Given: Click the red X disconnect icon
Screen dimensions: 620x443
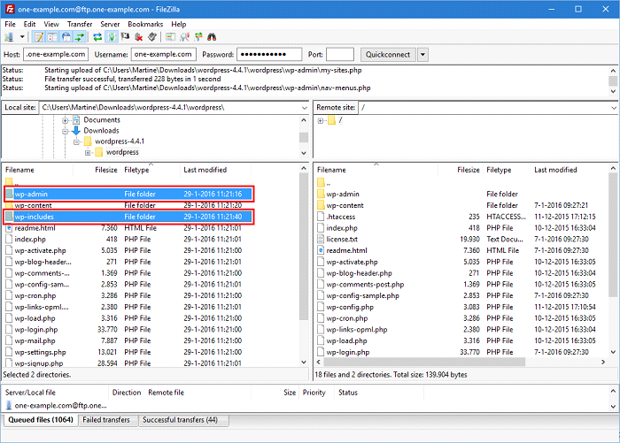Looking at the screenshot, I should [139, 37].
